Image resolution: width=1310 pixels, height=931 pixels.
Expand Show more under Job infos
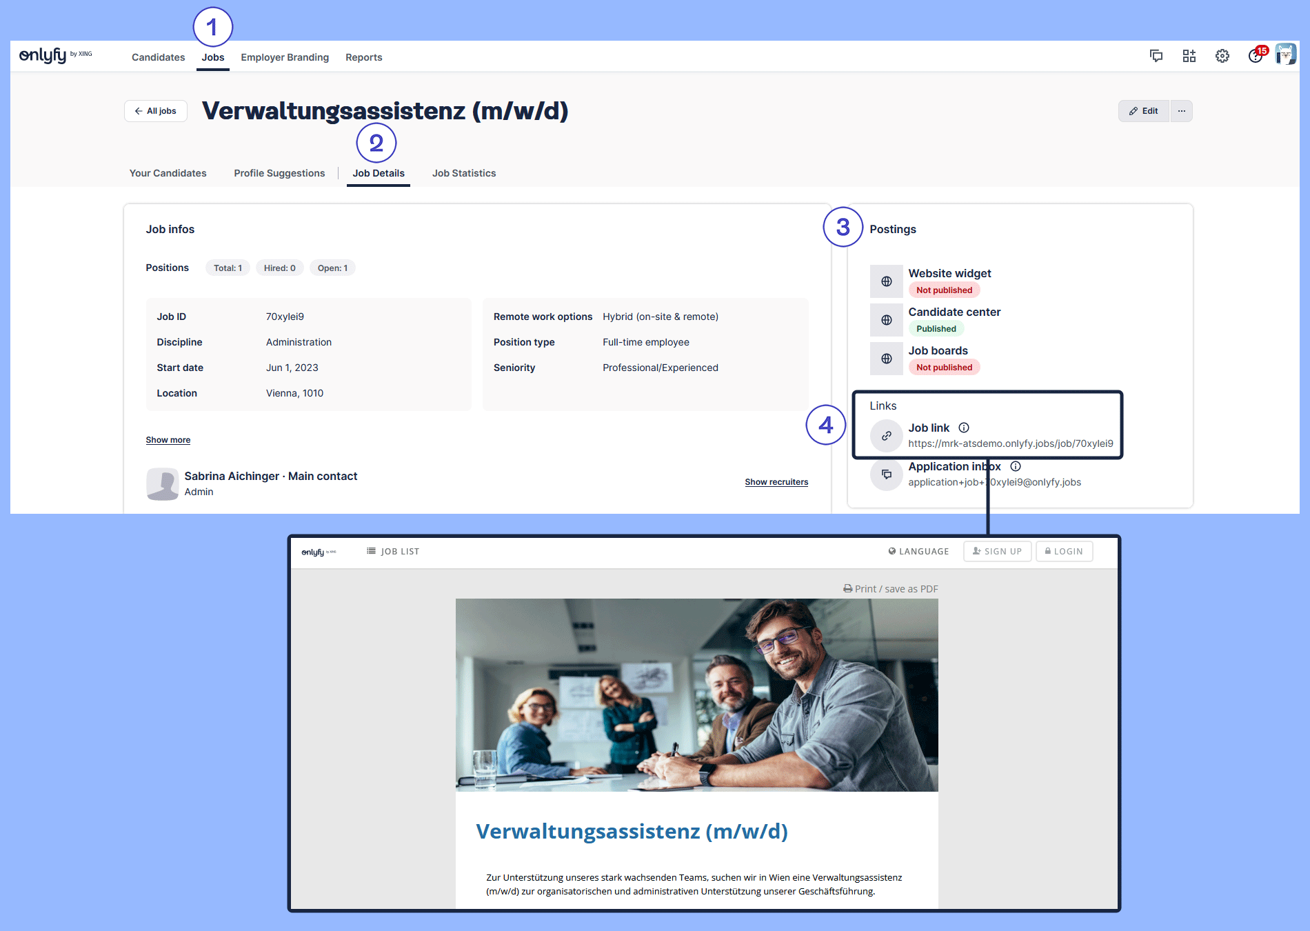click(168, 439)
